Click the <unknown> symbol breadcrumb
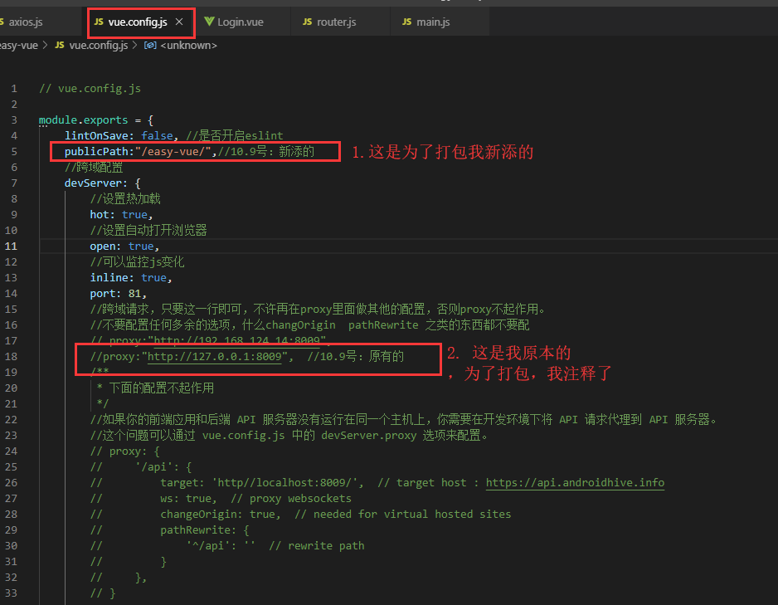Screen dimensions: 778x605 [188, 45]
